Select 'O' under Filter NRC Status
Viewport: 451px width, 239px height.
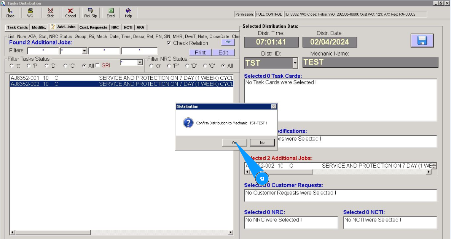[151, 66]
